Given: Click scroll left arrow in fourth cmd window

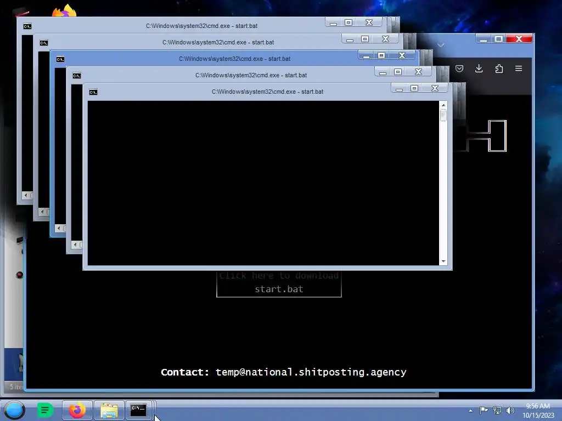Looking at the screenshot, I should click(75, 245).
